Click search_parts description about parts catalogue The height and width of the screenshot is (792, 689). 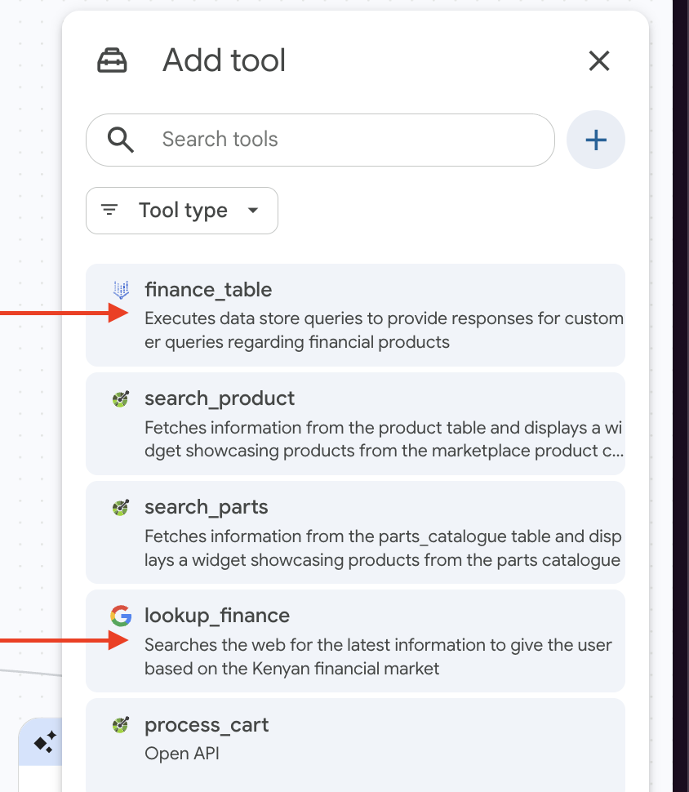coord(383,548)
